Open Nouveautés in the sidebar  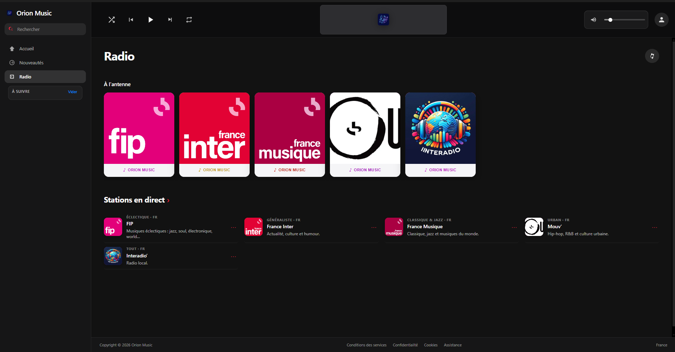tap(45, 63)
